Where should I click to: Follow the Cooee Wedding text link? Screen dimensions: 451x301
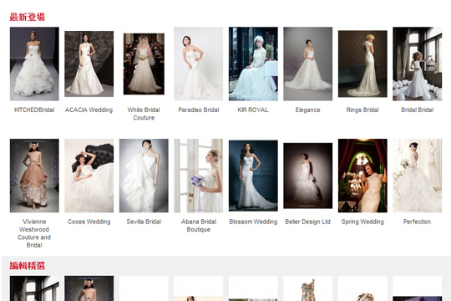[x=89, y=222]
